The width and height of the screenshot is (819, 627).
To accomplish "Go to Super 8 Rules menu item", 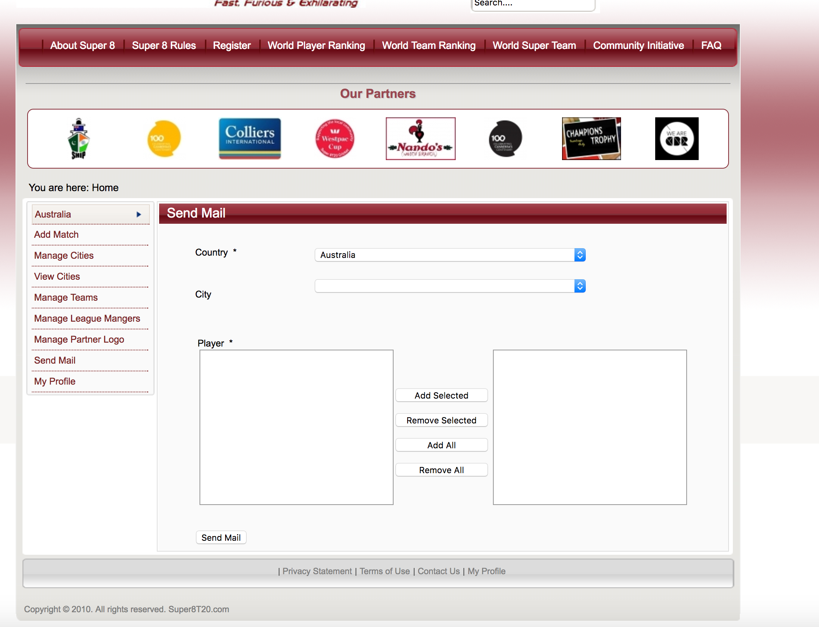I will [x=164, y=45].
